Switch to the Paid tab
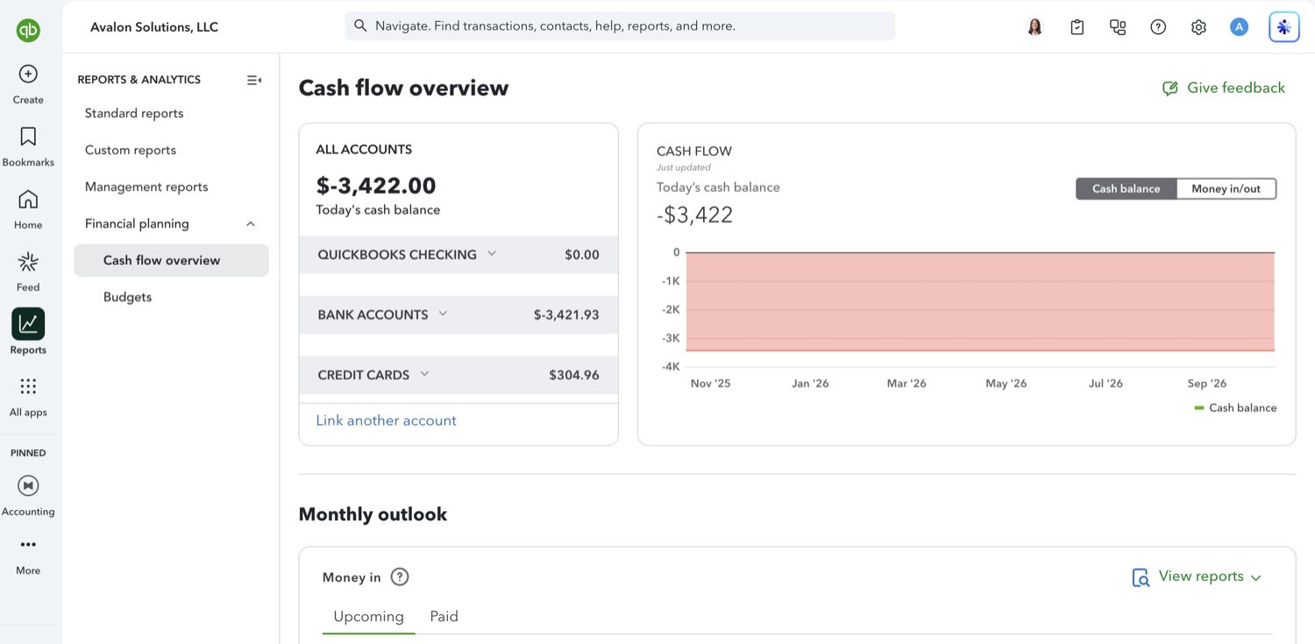The image size is (1315, 644). tap(444, 617)
